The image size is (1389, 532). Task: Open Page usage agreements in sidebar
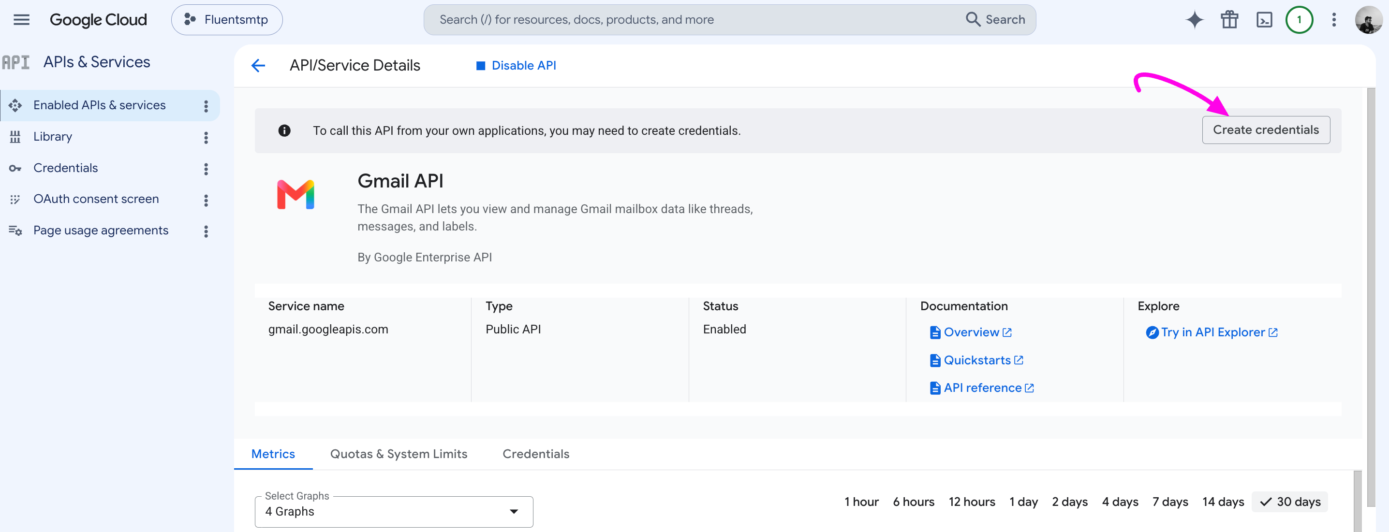[101, 230]
